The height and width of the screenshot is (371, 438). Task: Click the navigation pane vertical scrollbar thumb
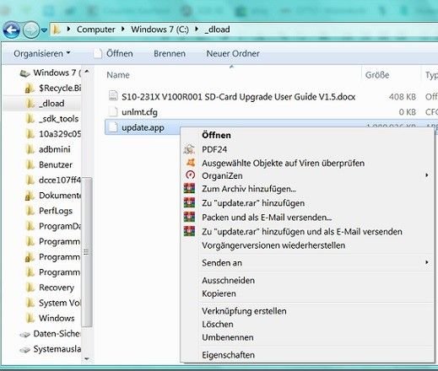tap(86, 252)
